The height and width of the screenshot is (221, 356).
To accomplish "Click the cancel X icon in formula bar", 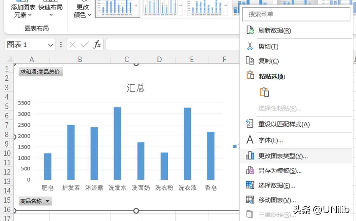I will pos(73,44).
